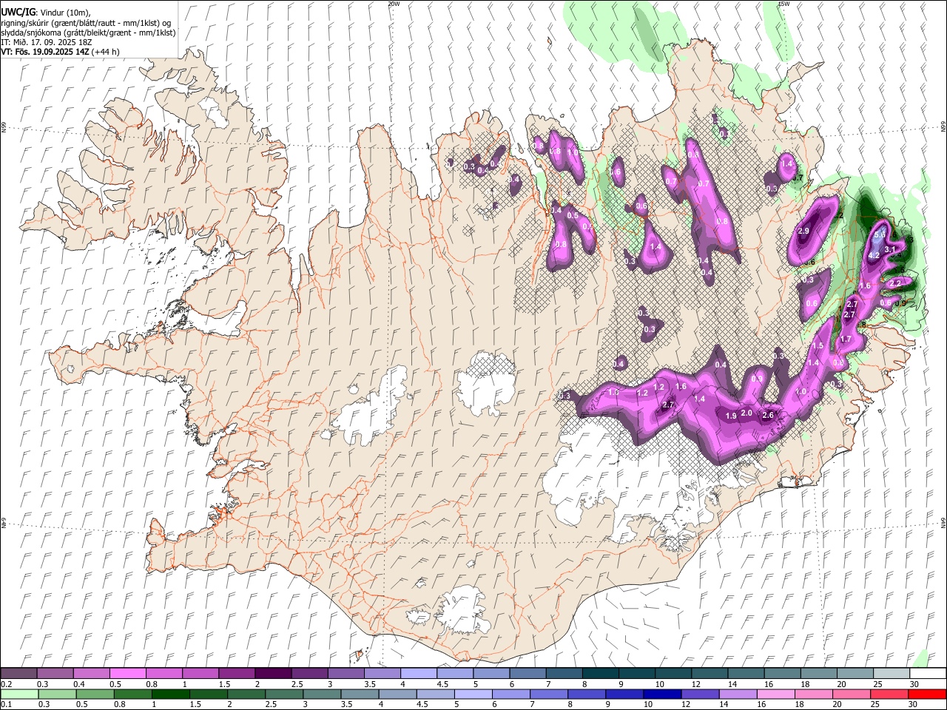Click the pale lavender swatch between 4 and 4.5 in purple row
This screenshot has height=710, width=947.
click(419, 673)
